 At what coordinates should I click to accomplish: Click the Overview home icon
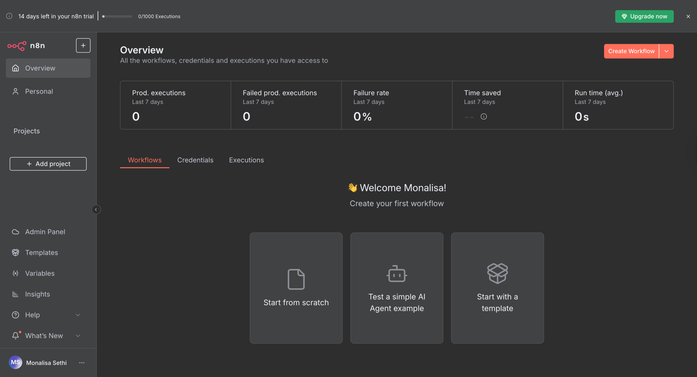click(15, 68)
